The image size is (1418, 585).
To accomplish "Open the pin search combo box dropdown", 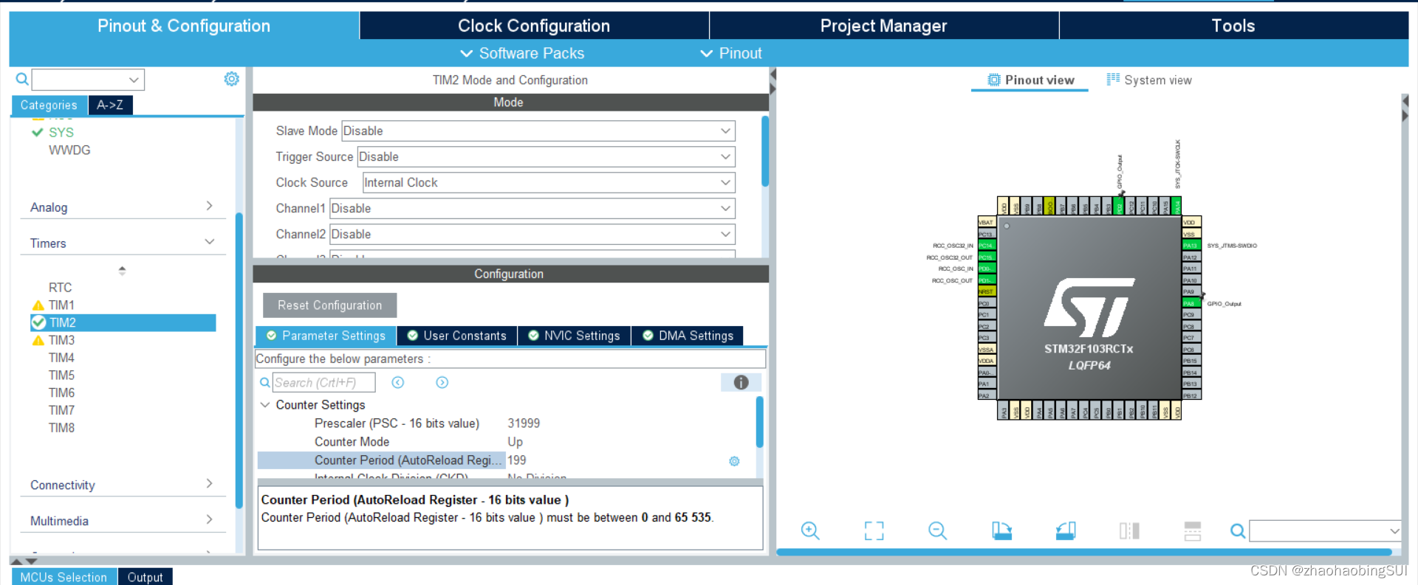I will (x=1394, y=530).
